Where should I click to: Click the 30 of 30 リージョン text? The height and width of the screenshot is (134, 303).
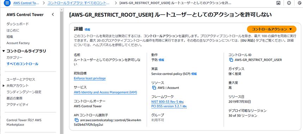pos(243,116)
